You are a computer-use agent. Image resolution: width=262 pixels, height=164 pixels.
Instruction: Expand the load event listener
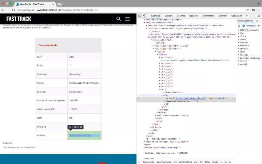pyautogui.click(x=239, y=52)
